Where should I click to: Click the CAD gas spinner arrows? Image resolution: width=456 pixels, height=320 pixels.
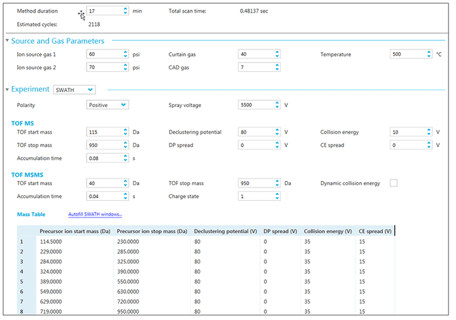[x=277, y=67]
